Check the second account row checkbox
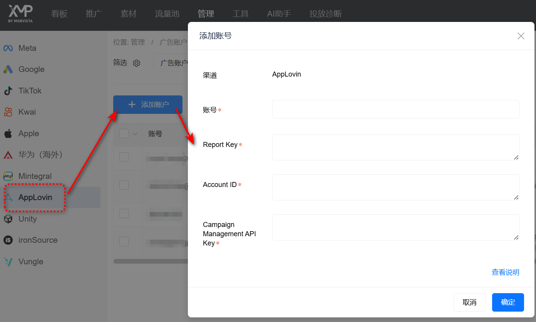The image size is (536, 322). point(124,185)
